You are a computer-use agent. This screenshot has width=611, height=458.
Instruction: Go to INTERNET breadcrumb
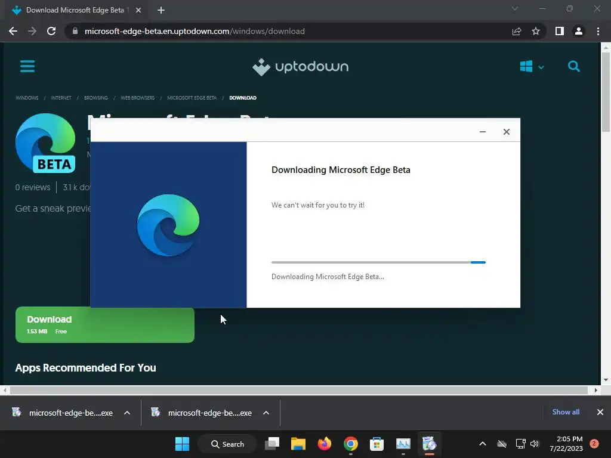click(61, 98)
